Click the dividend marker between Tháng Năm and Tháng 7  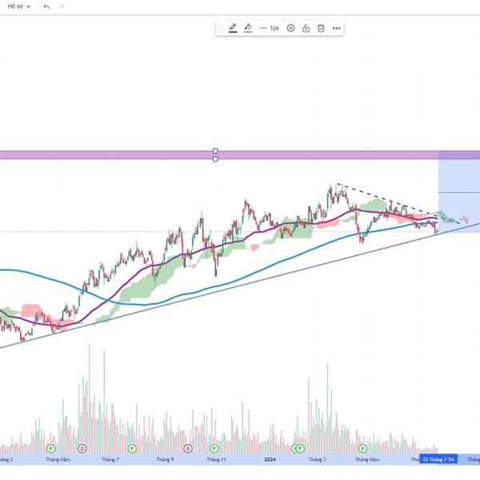(x=82, y=449)
